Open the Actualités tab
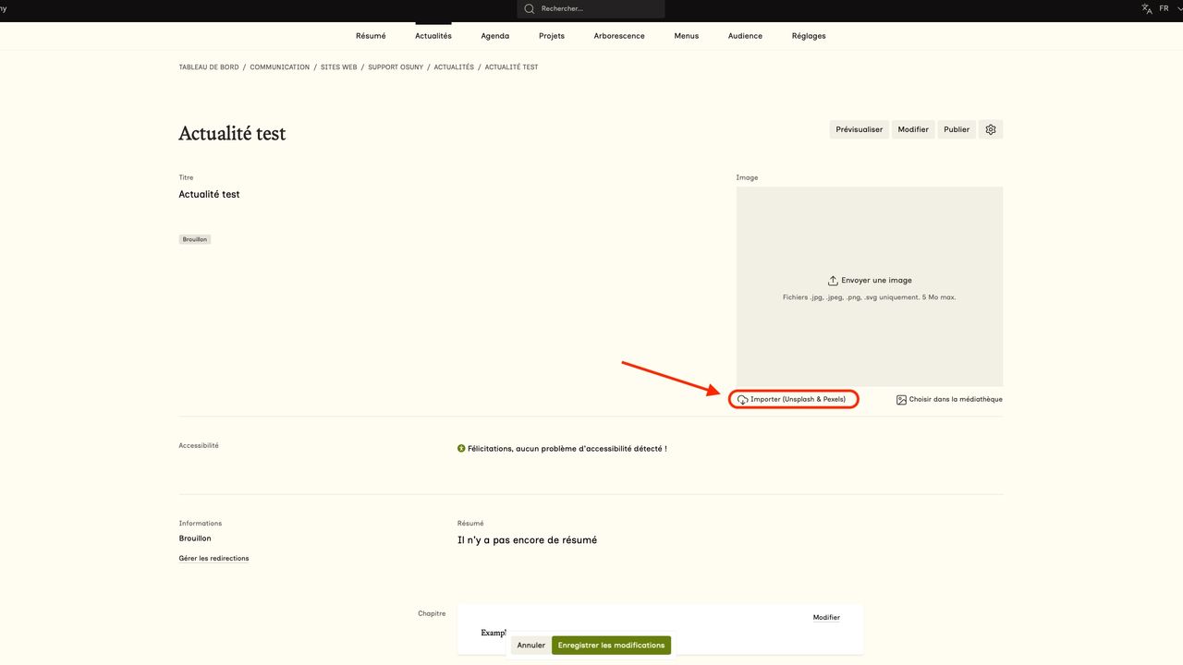Viewport: 1183px width, 665px height. pos(433,36)
